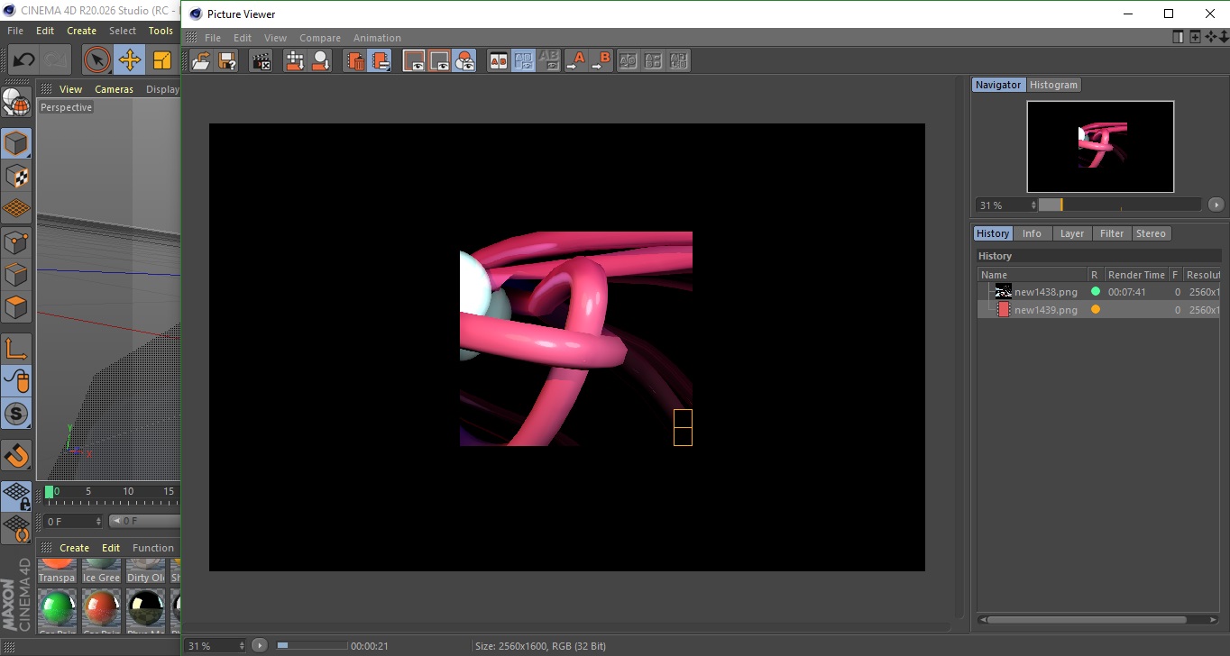The image size is (1230, 656).
Task: Open the bottom-left 31% zoom dropdown
Action: coord(216,646)
